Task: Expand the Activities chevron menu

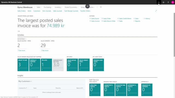Action: (x=22, y=39)
